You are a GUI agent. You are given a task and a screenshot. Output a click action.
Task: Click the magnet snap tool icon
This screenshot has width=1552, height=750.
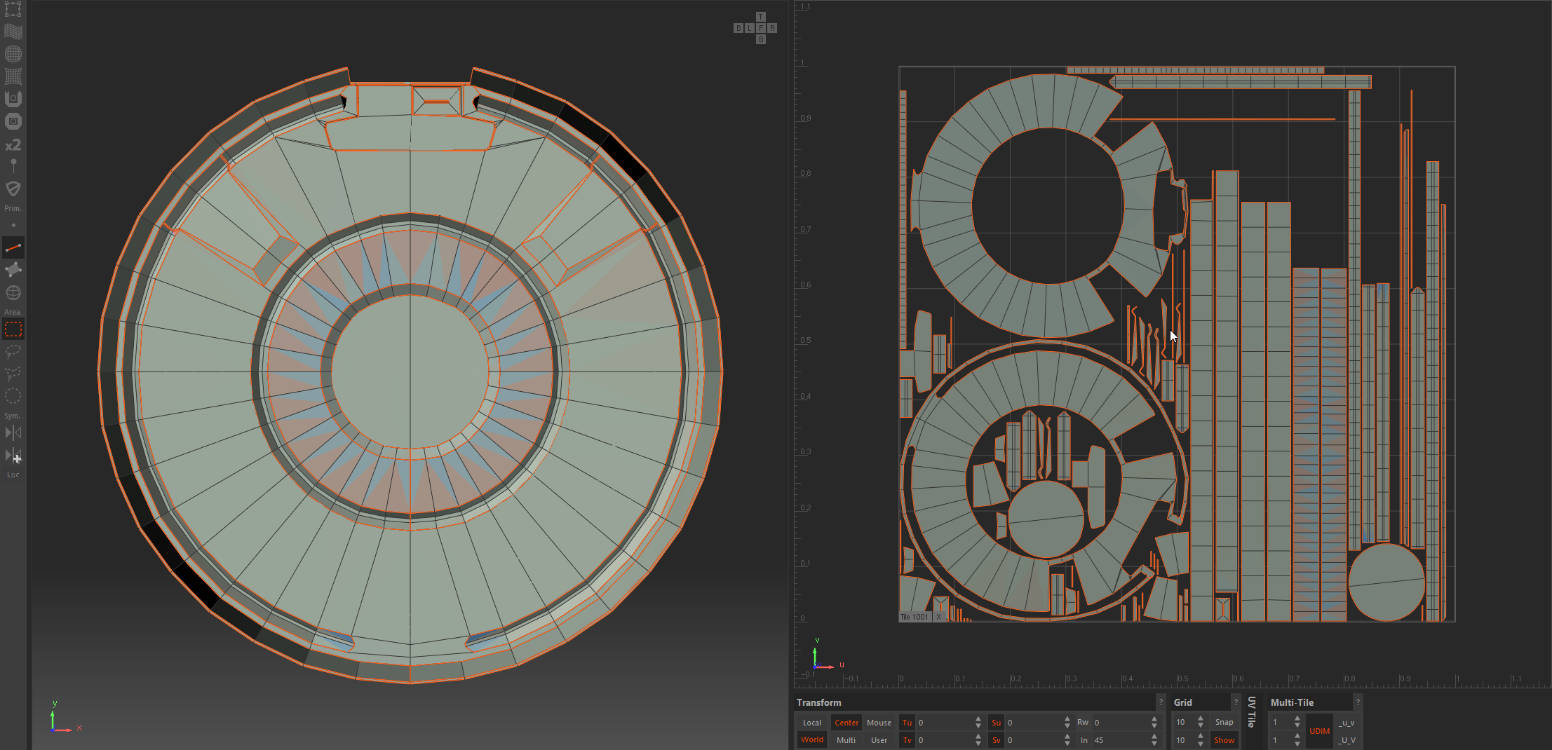(x=13, y=99)
